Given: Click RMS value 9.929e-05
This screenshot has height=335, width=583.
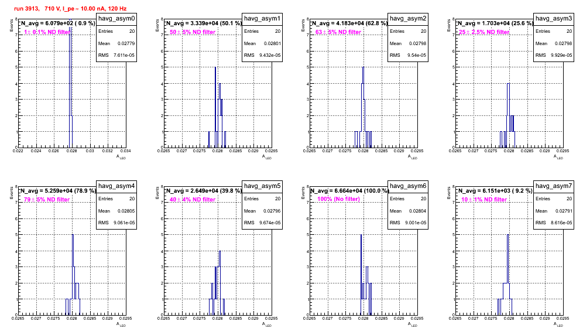Looking at the screenshot, I should 562,56.
